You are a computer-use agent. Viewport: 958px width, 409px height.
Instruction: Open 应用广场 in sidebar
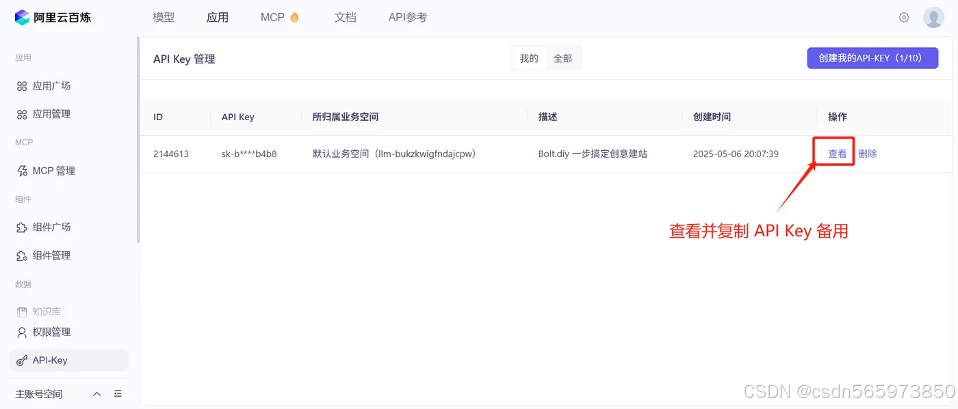pos(52,86)
